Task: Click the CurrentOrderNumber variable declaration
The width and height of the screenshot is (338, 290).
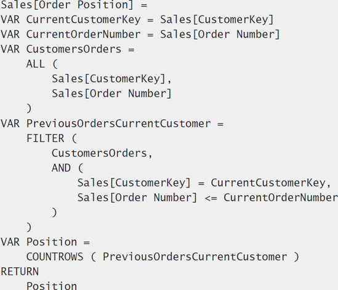Action: click(140, 35)
